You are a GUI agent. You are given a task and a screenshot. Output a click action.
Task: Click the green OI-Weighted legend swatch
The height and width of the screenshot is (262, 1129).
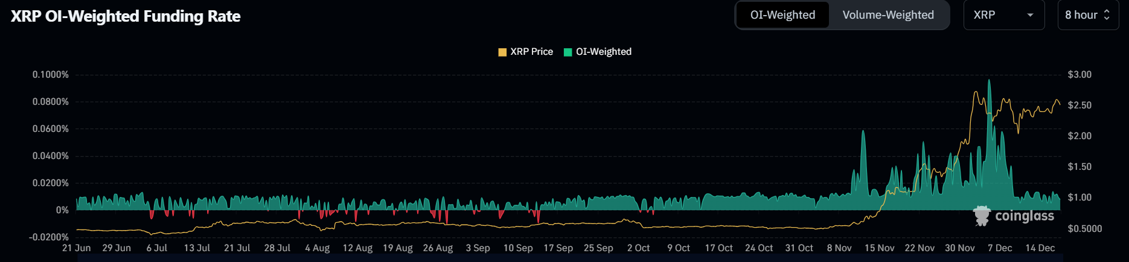point(568,52)
